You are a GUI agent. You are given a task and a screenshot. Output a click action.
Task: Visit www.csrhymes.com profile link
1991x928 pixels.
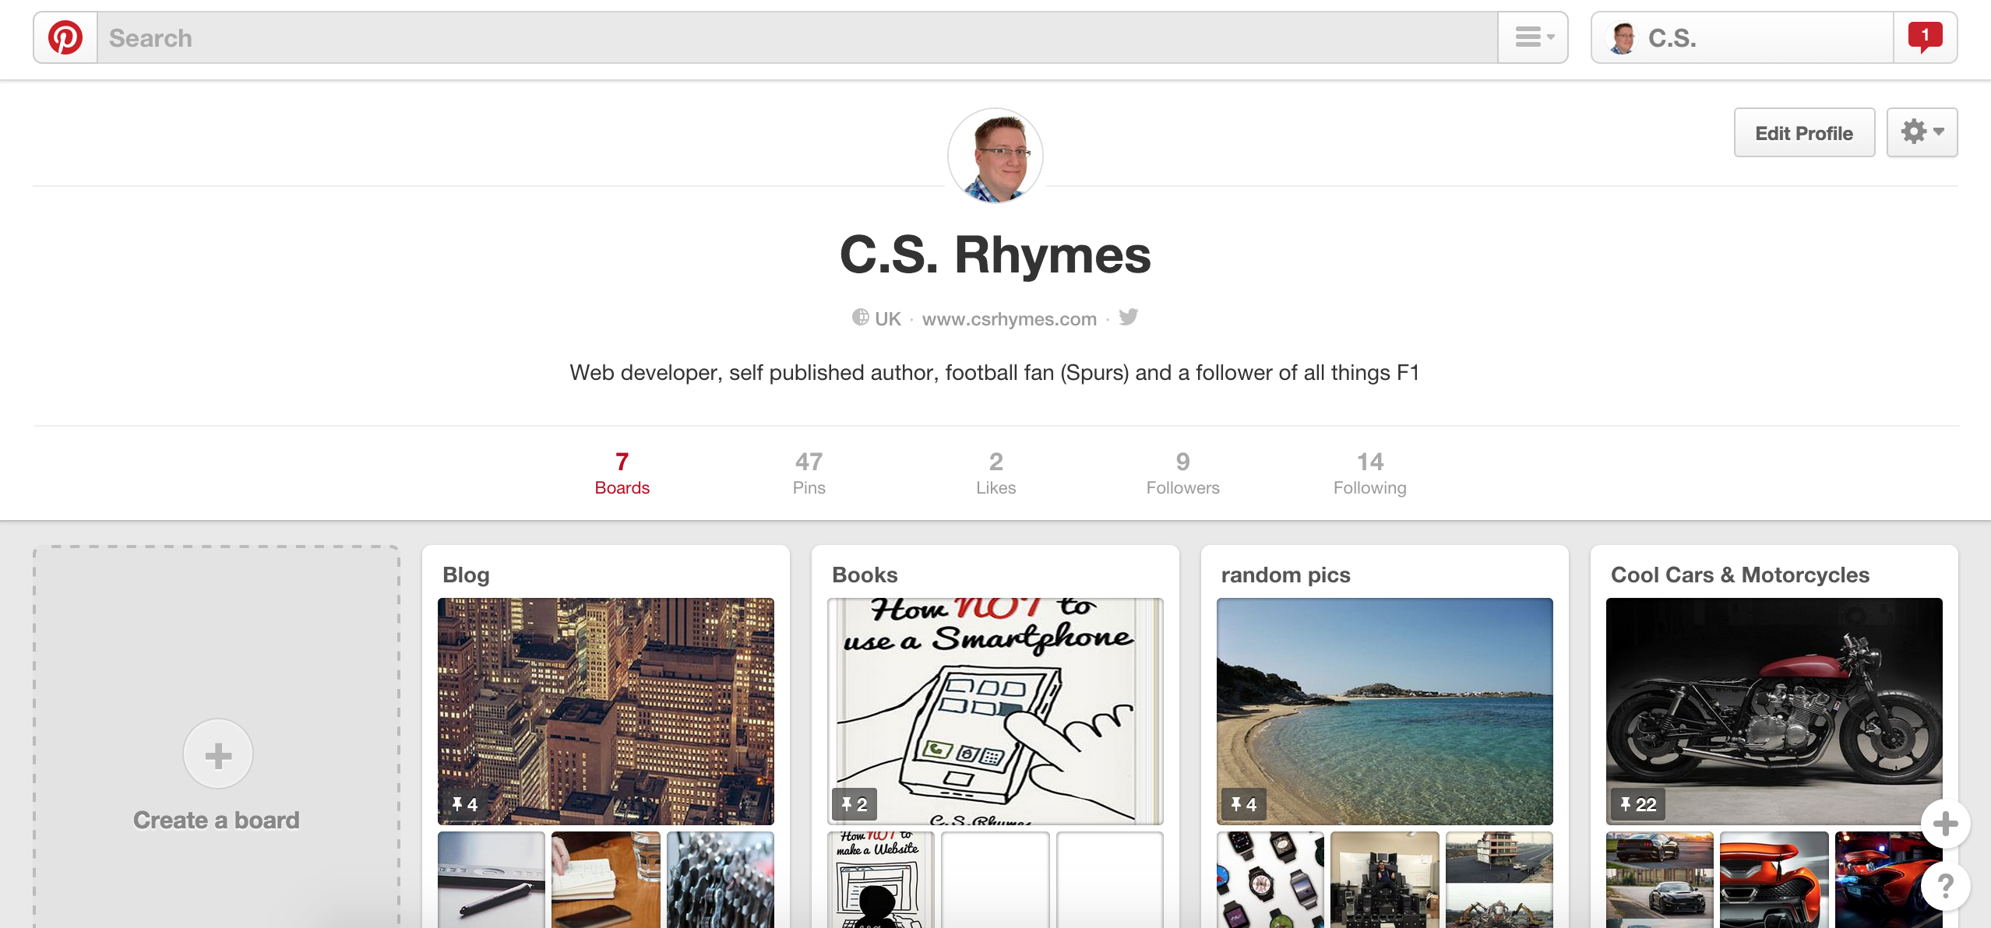click(x=1010, y=318)
